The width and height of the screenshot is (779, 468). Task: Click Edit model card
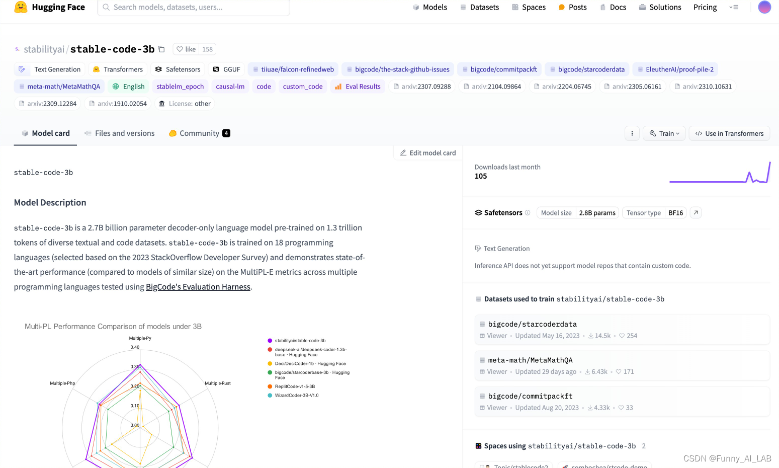pos(427,153)
